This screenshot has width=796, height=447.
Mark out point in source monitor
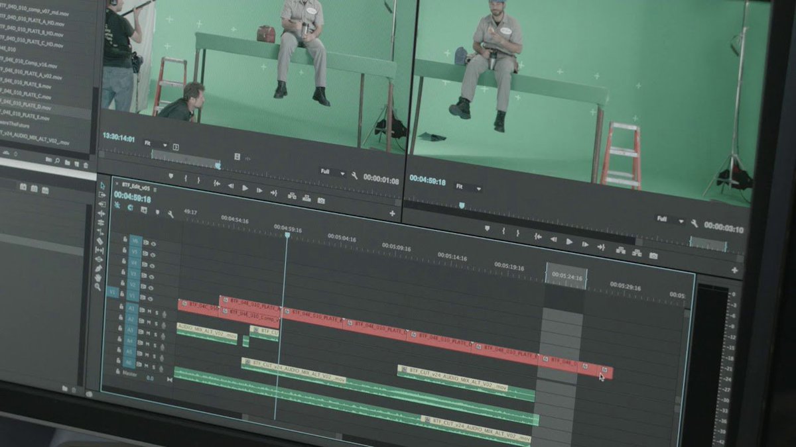pyautogui.click(x=198, y=180)
